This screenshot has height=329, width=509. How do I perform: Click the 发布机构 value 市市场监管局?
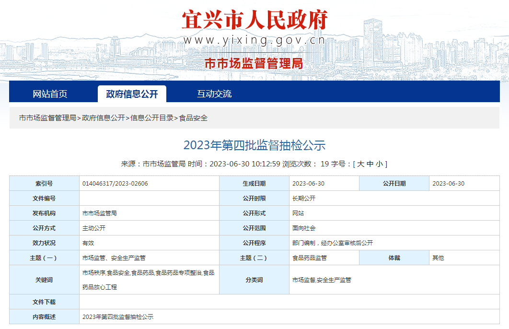(99, 213)
